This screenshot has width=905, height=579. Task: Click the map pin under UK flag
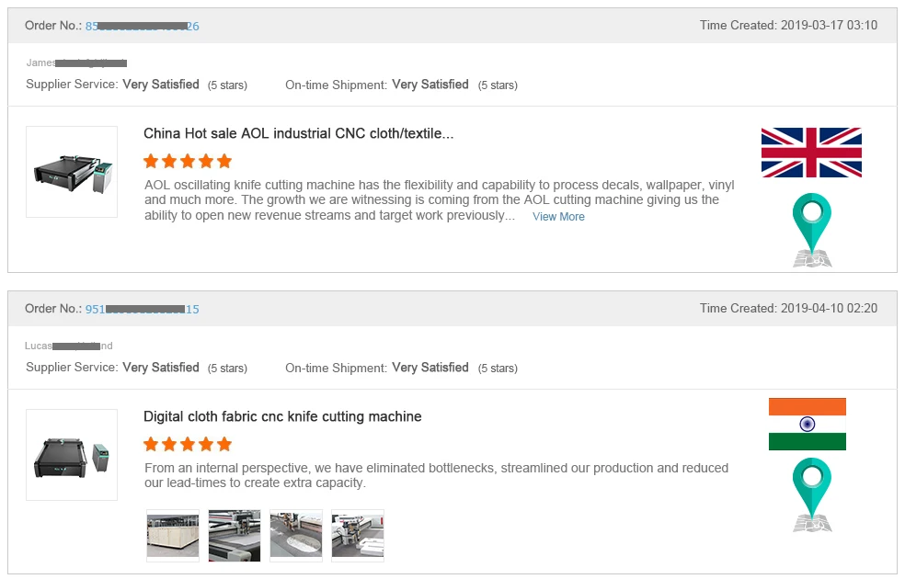[x=812, y=230]
